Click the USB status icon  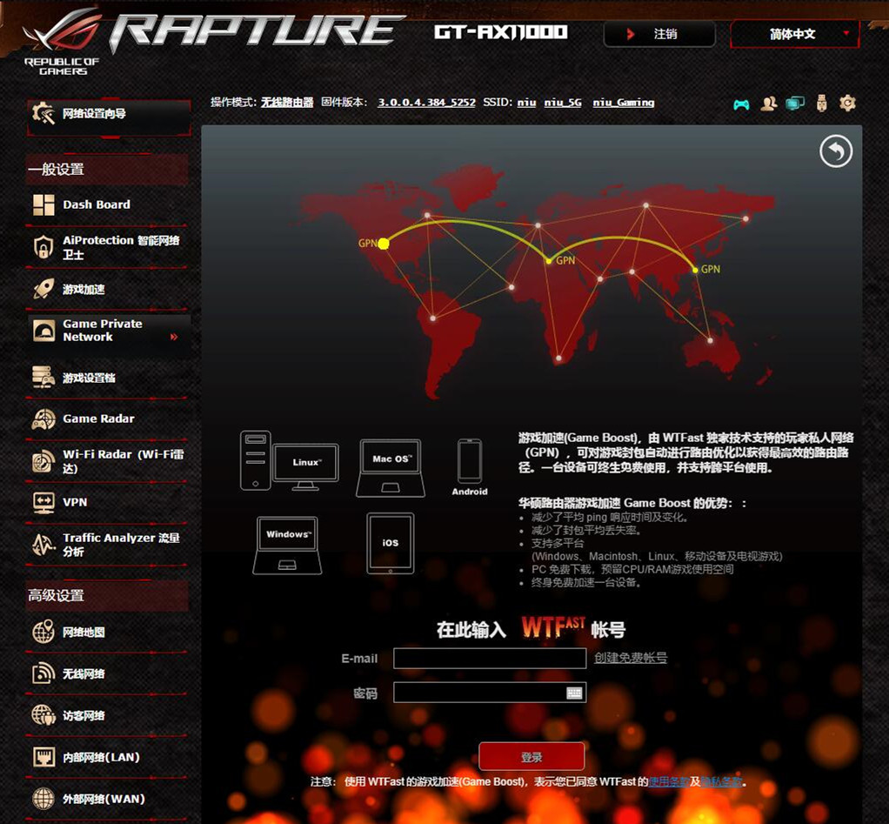[x=821, y=104]
